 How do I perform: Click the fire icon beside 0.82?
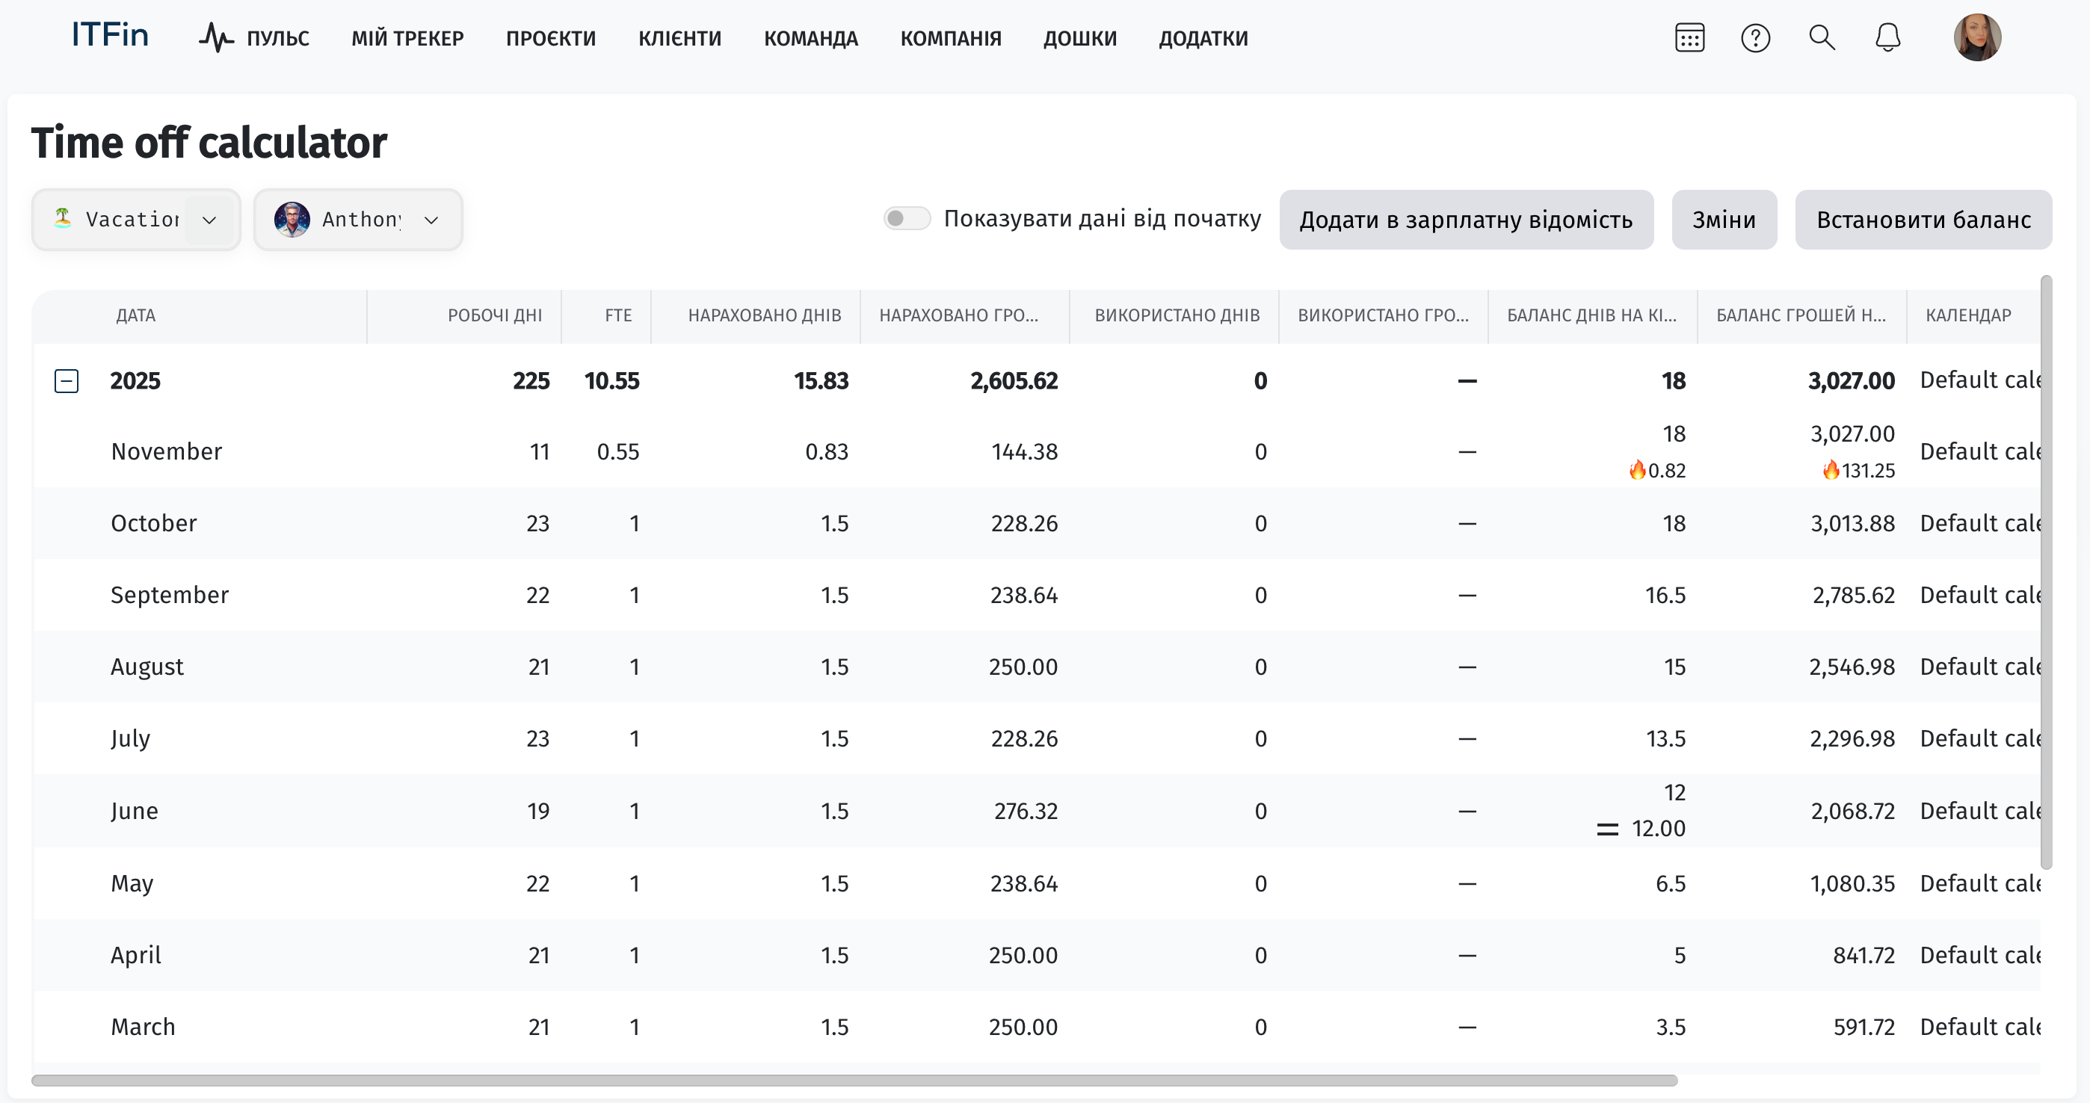(1637, 470)
